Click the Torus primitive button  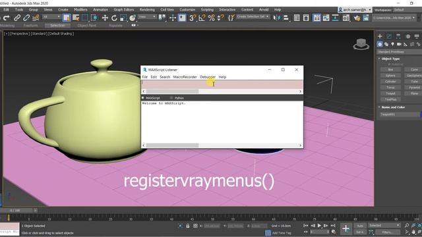coord(390,88)
